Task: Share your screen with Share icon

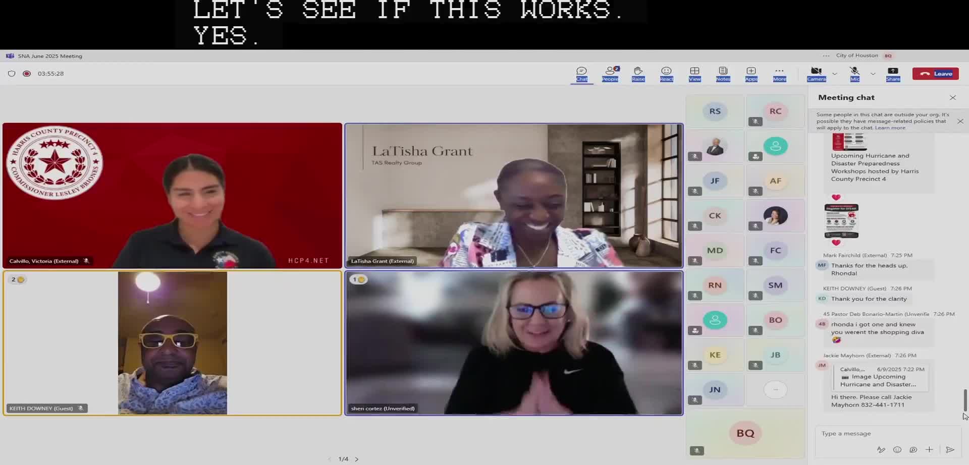Action: tap(893, 73)
